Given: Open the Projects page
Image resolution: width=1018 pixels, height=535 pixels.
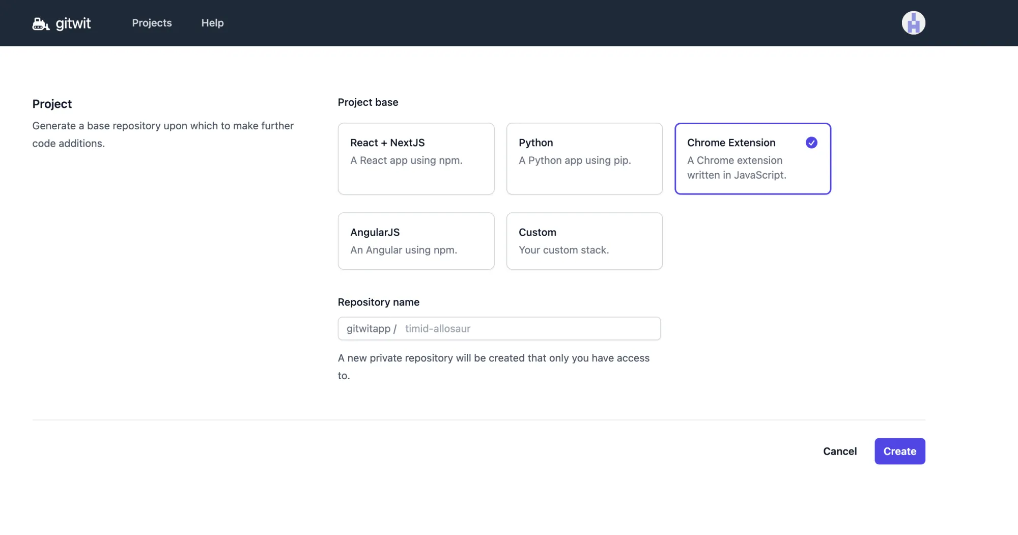Looking at the screenshot, I should pos(152,23).
